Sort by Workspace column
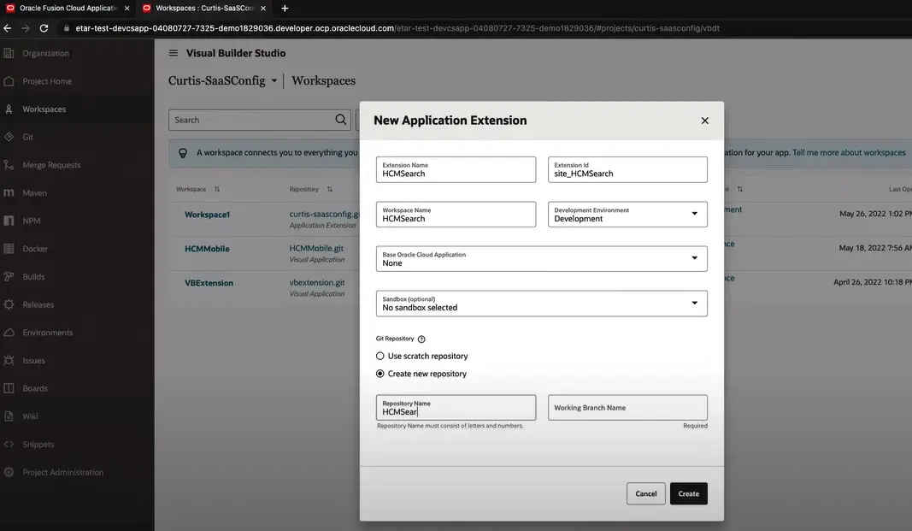Viewport: 912px width, 531px height. tap(217, 189)
